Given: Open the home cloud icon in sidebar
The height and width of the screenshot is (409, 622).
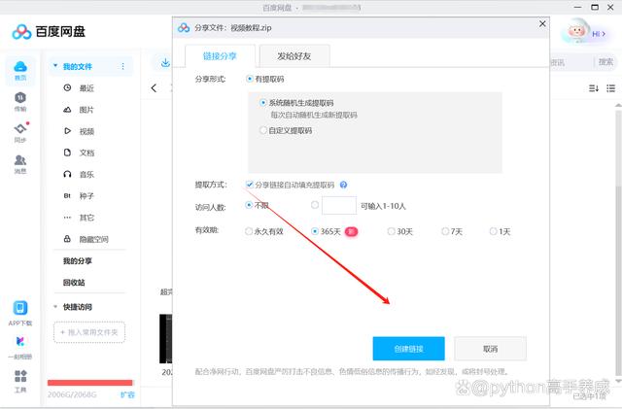Looking at the screenshot, I should pyautogui.click(x=20, y=66).
